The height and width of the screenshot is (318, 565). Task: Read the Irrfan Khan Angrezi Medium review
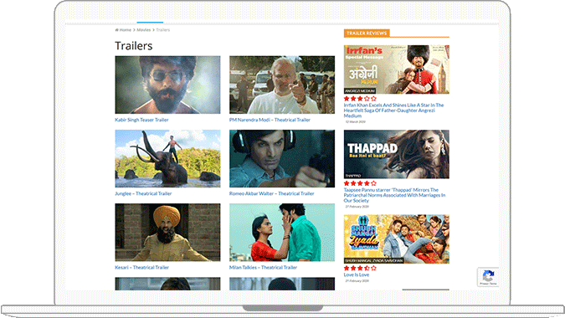[x=394, y=110]
